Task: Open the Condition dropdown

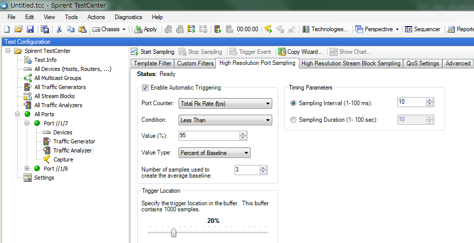Action: point(225,120)
